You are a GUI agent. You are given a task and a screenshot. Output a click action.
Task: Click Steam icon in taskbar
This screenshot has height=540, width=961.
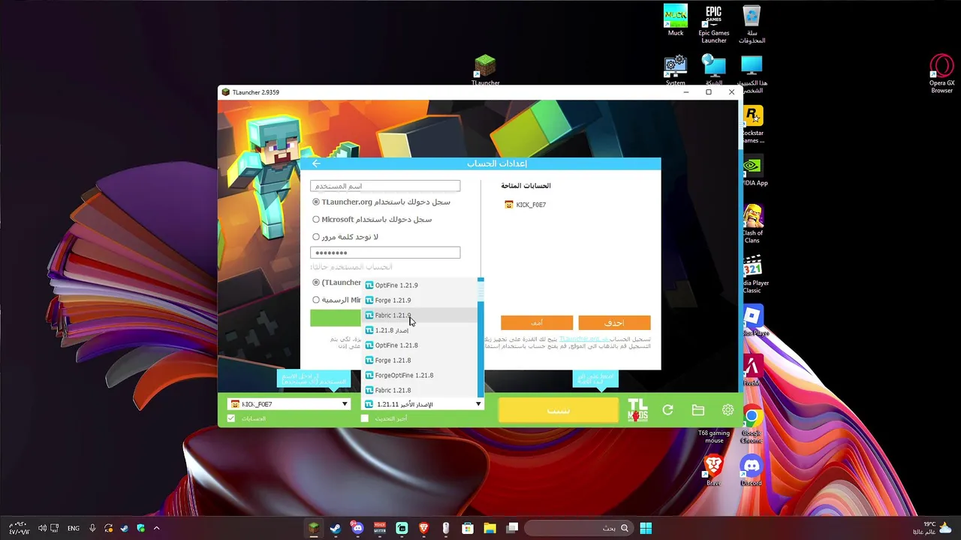336,528
